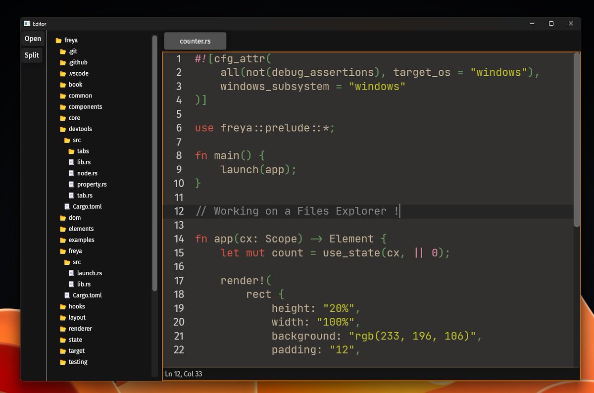Viewport: 594px width, 393px height.
Task: Click the tab.rs file icon
Action: 71,196
